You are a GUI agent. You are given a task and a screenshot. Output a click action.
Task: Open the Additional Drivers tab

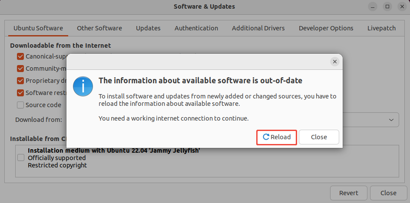point(258,28)
